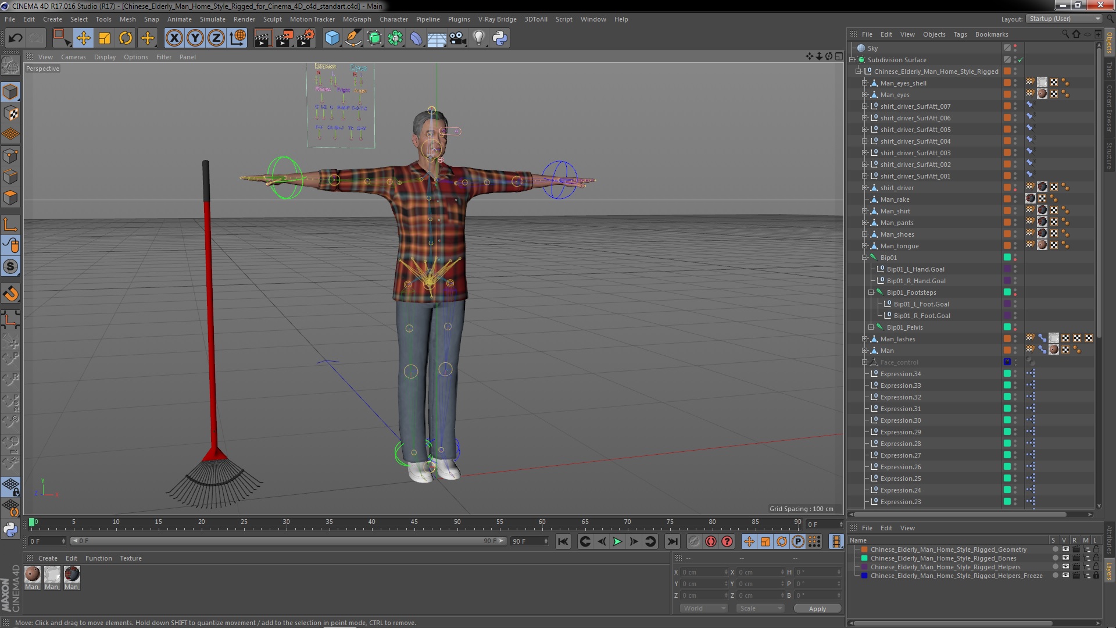Click Autokeying button
The image size is (1116, 628).
pos(710,541)
